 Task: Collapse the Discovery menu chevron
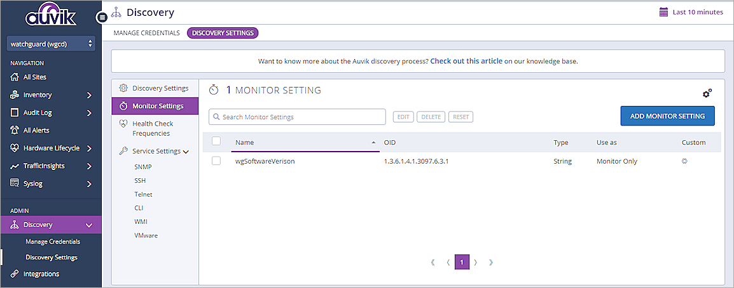pos(90,225)
